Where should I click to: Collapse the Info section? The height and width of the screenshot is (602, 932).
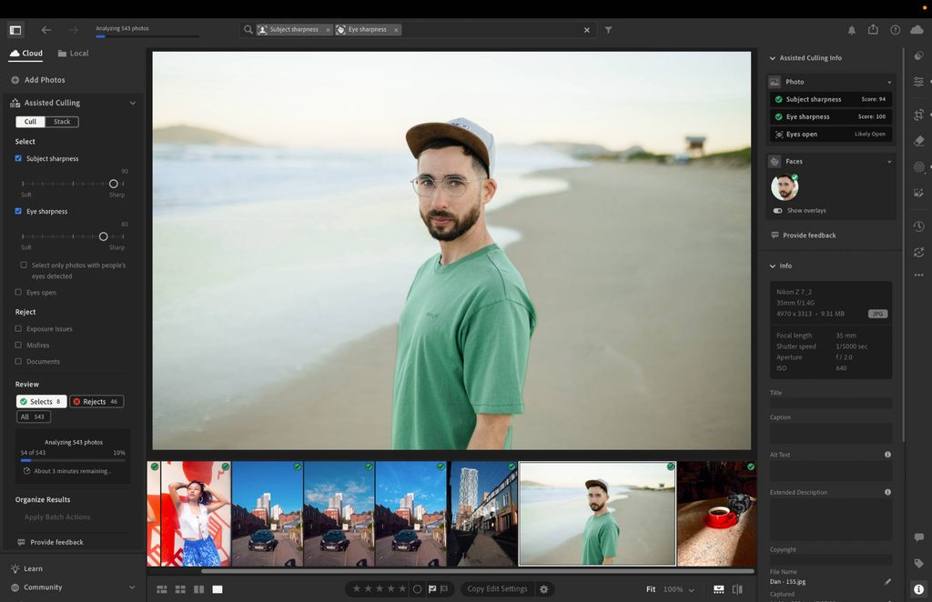[x=773, y=266]
